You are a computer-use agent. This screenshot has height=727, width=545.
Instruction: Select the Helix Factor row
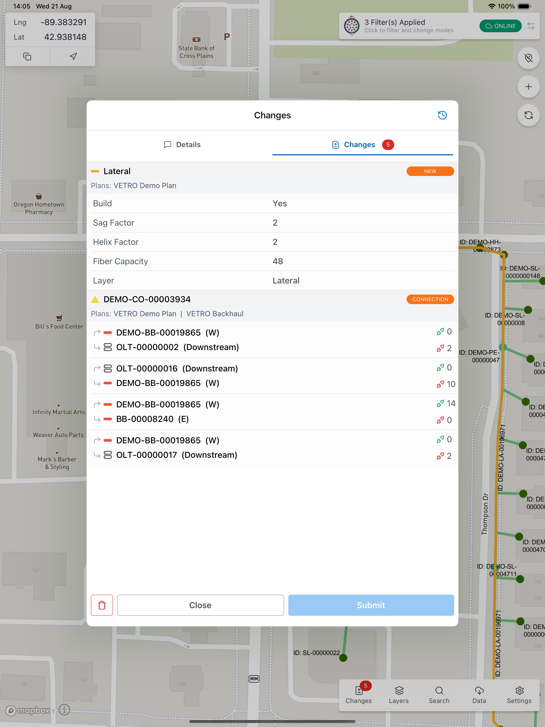[272, 242]
